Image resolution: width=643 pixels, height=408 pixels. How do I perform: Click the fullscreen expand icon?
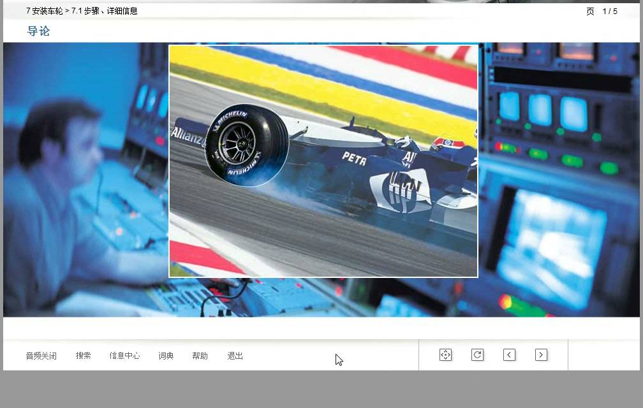(x=445, y=354)
